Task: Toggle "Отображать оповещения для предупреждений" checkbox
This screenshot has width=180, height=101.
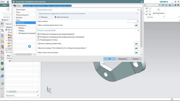Action: [x=39, y=34]
